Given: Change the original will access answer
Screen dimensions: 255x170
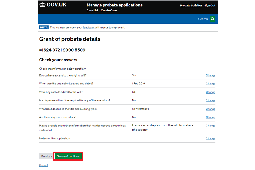Looking at the screenshot, I should click(210, 75).
